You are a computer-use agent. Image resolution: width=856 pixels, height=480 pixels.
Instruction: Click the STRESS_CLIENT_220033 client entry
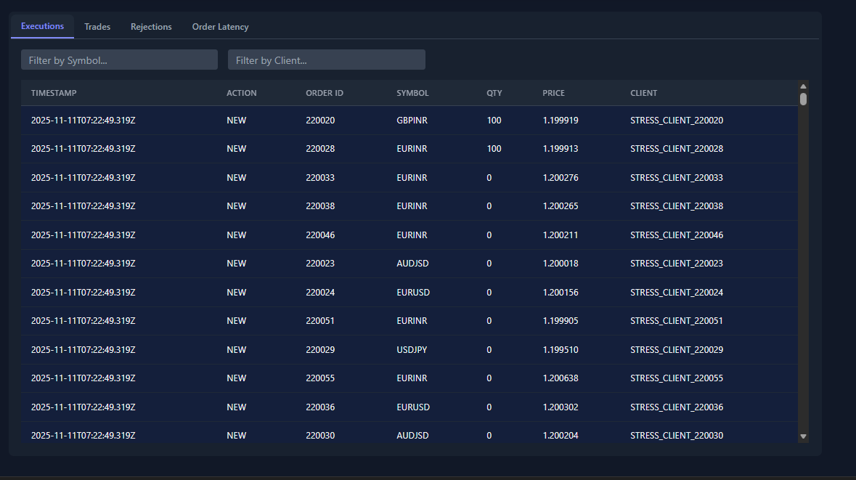(676, 177)
